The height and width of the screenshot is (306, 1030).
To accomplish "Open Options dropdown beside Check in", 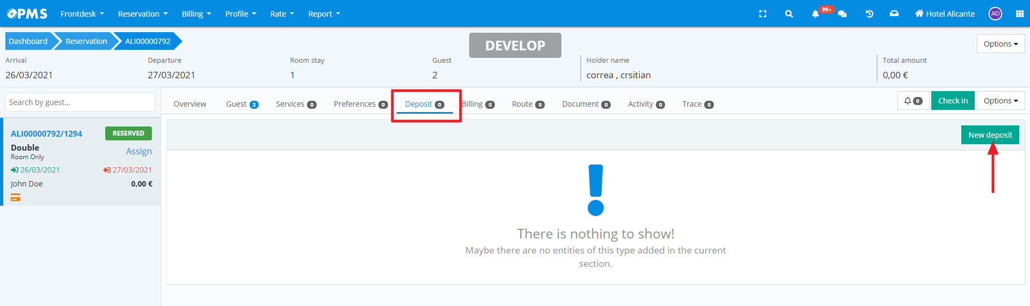I will (1000, 101).
